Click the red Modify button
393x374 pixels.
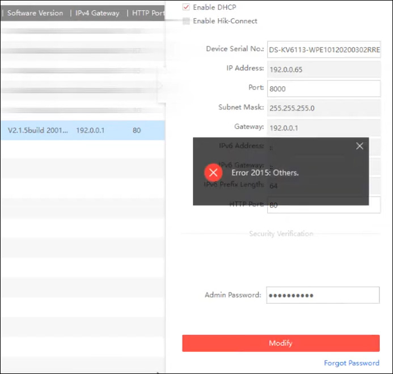[x=281, y=343]
